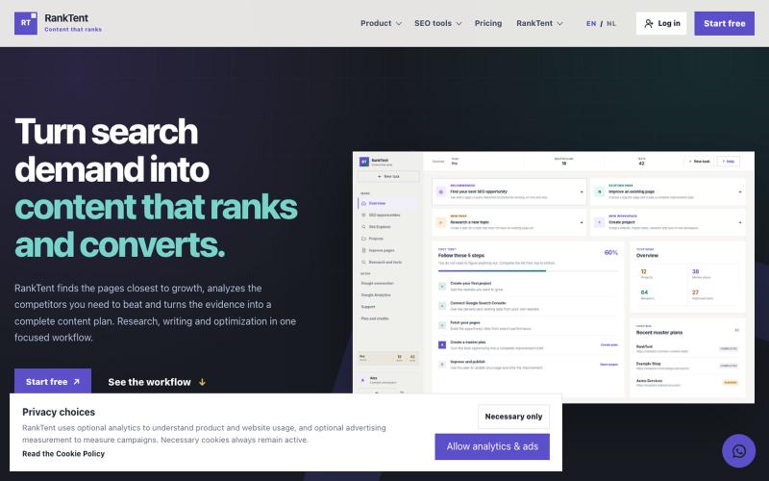Viewport: 769px width, 481px height.
Task: Expand 'Find your best SEO opportunity' card arrow
Action: (x=582, y=191)
